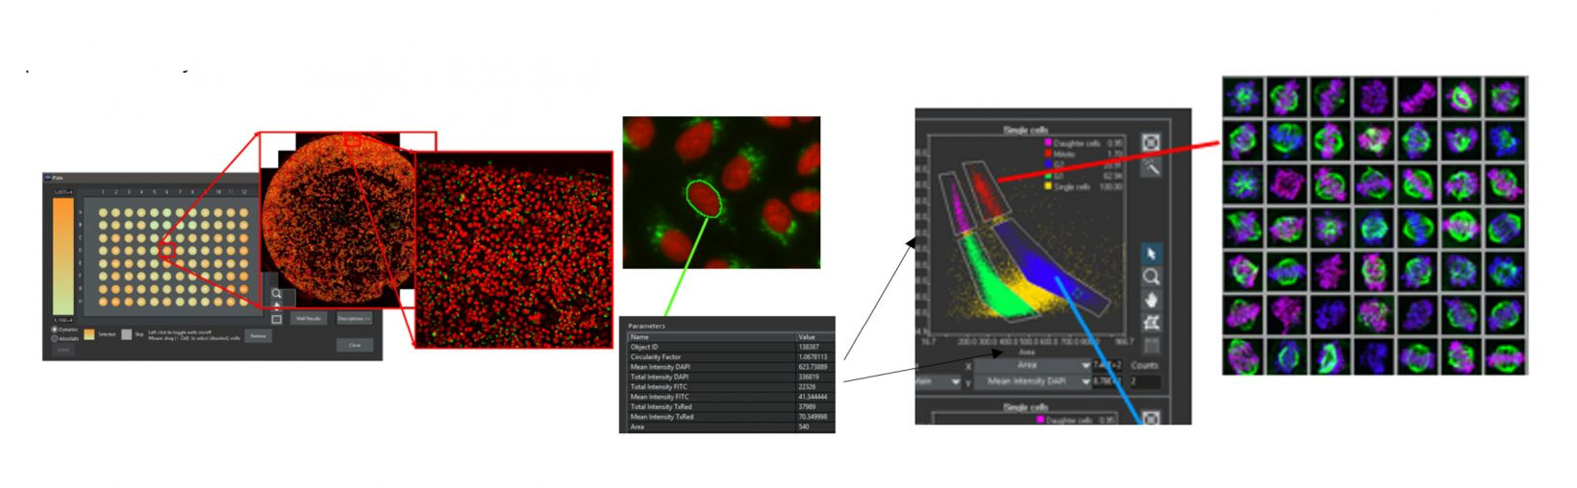Select the Absolute radio button
The height and width of the screenshot is (488, 1577).
[55, 338]
